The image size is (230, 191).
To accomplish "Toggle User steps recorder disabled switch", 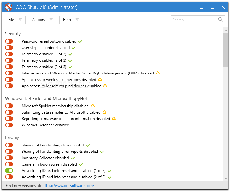I will (9, 48).
